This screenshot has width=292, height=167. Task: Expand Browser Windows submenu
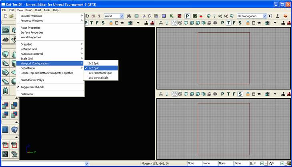[x=50, y=16]
